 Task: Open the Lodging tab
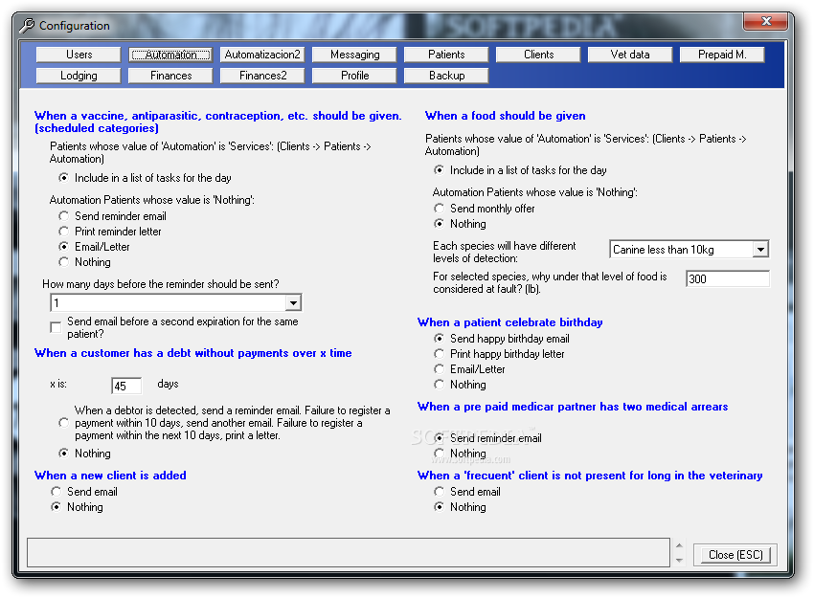(79, 76)
